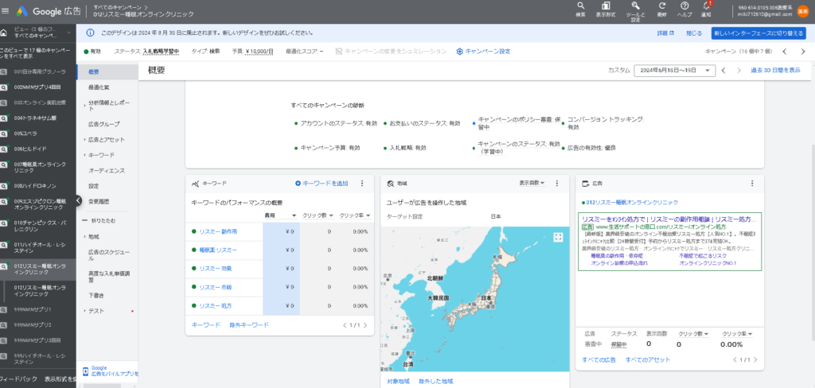The height and width of the screenshot is (388, 815).
Task: Open the 表示回数 dropdown in 地域 card
Action: click(532, 183)
